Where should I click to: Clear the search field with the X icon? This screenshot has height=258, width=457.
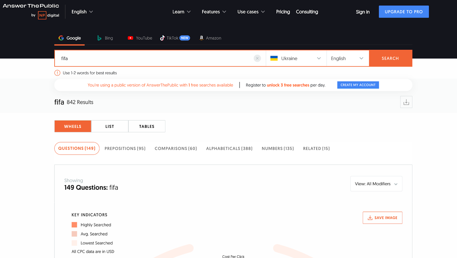coord(257,58)
